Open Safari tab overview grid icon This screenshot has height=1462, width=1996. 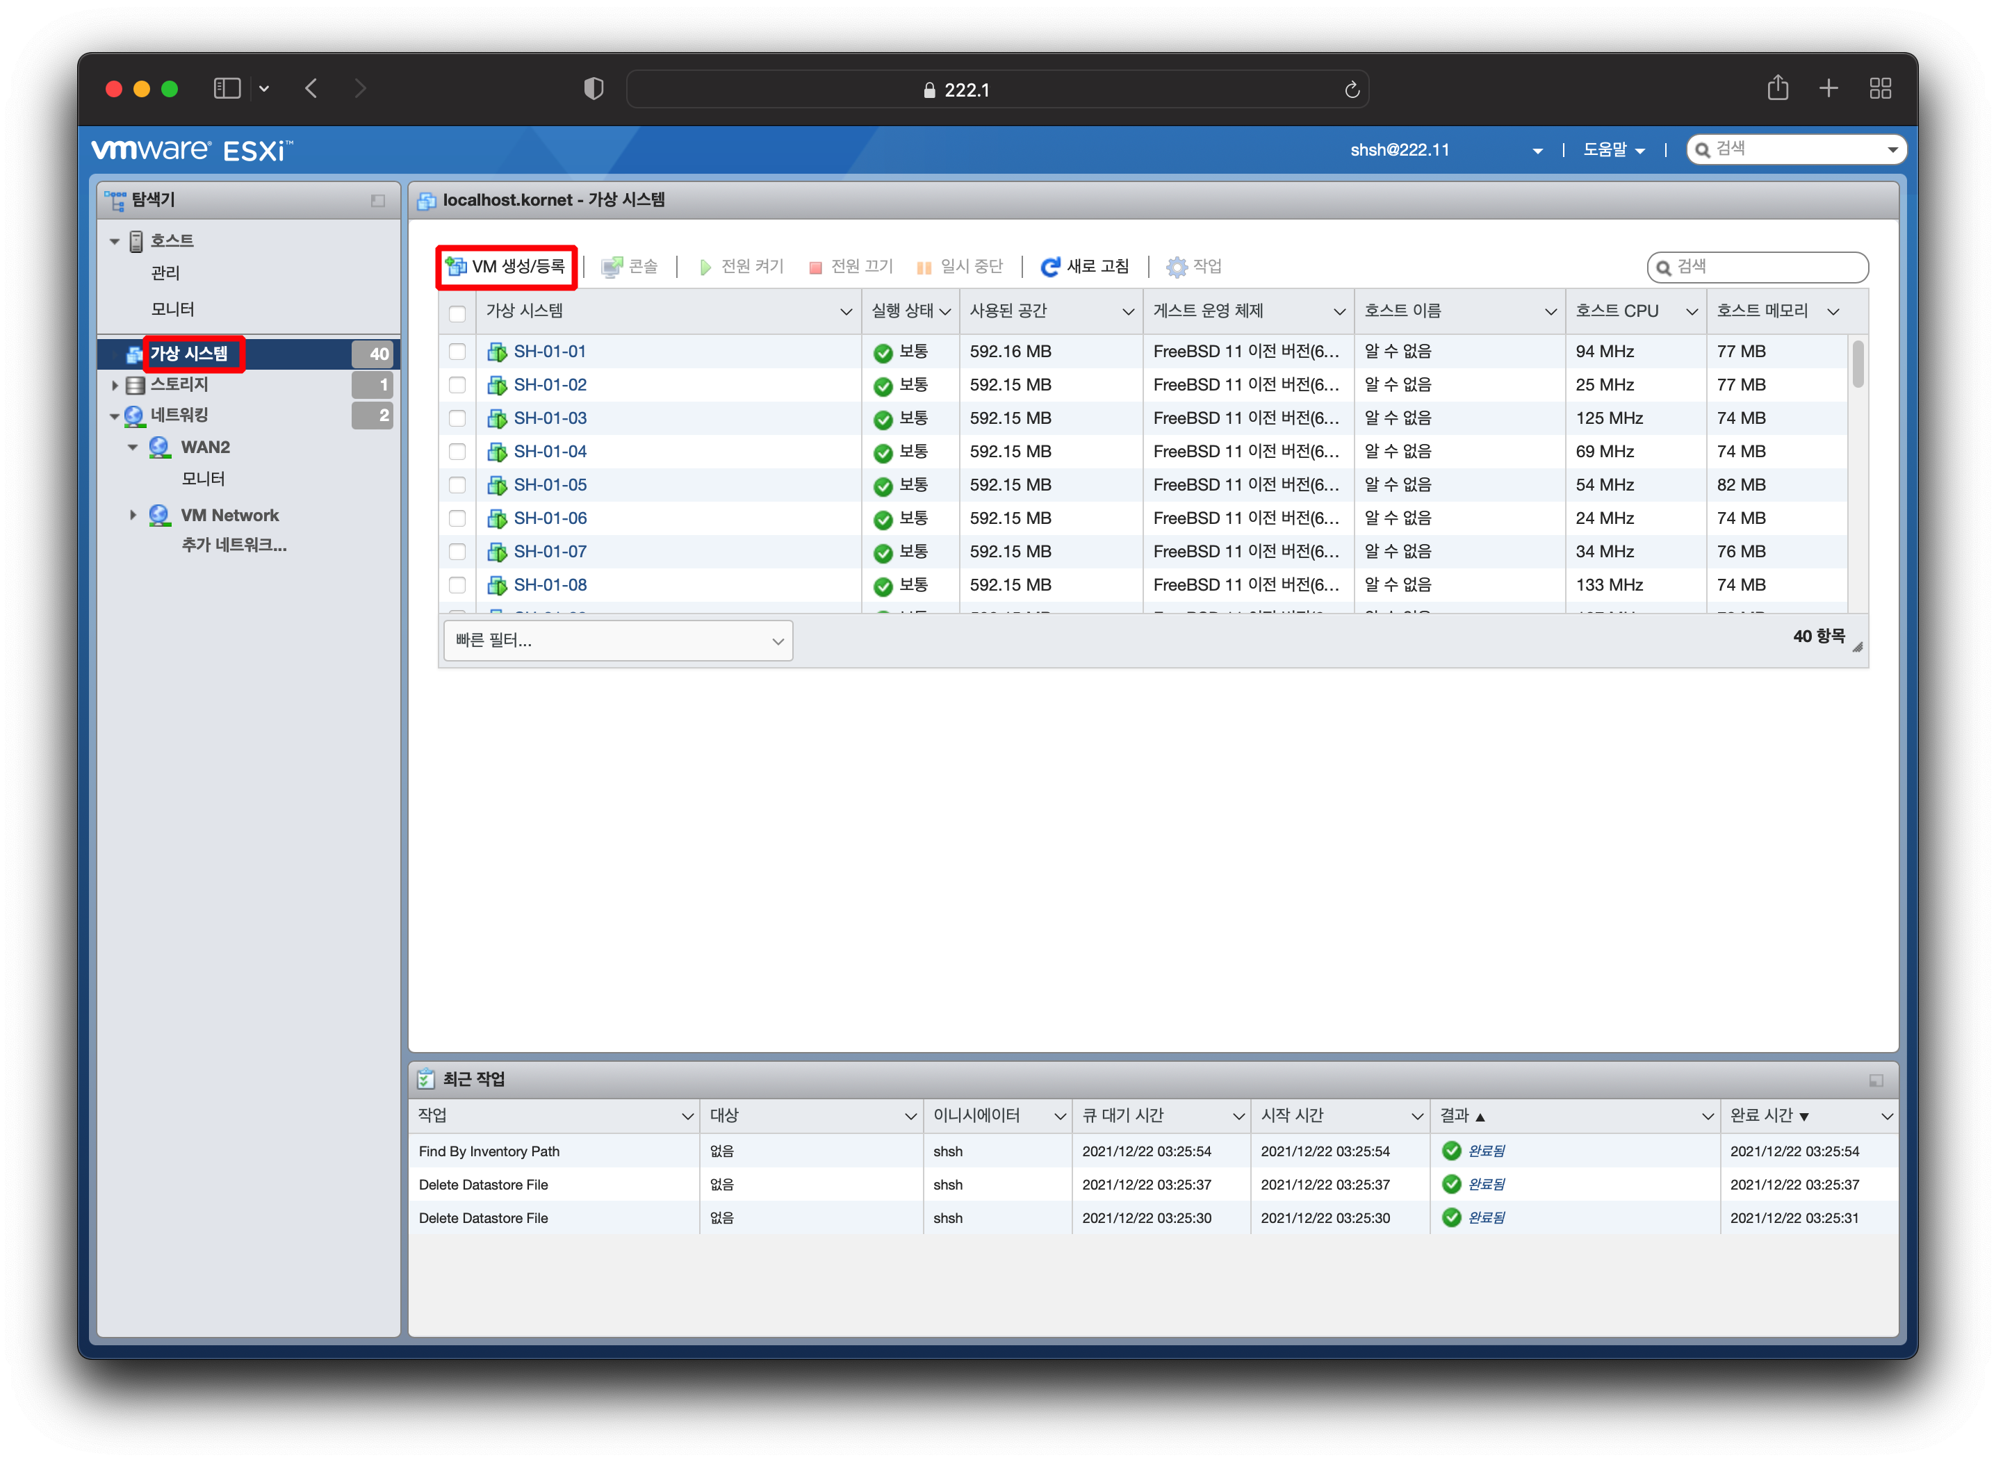click(x=1880, y=88)
